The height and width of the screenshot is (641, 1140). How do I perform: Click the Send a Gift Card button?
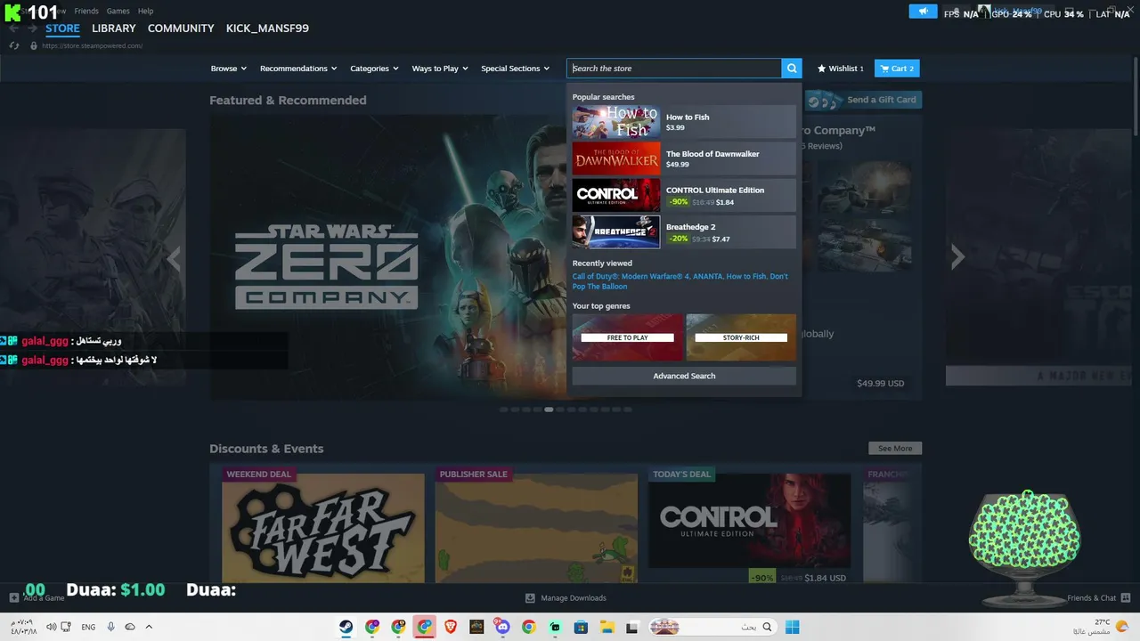pyautogui.click(x=864, y=100)
